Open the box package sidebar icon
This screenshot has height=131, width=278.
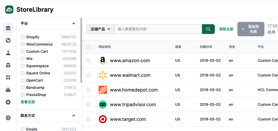click(x=8, y=65)
